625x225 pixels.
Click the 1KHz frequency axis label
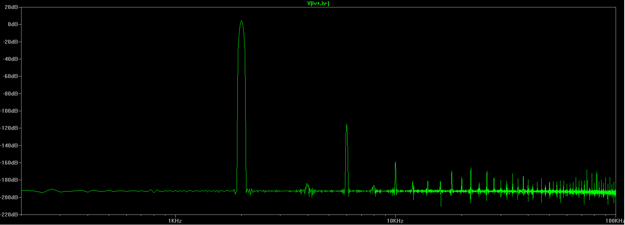pyautogui.click(x=175, y=221)
